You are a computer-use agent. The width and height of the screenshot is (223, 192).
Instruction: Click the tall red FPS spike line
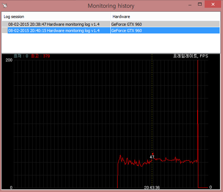[198, 99]
